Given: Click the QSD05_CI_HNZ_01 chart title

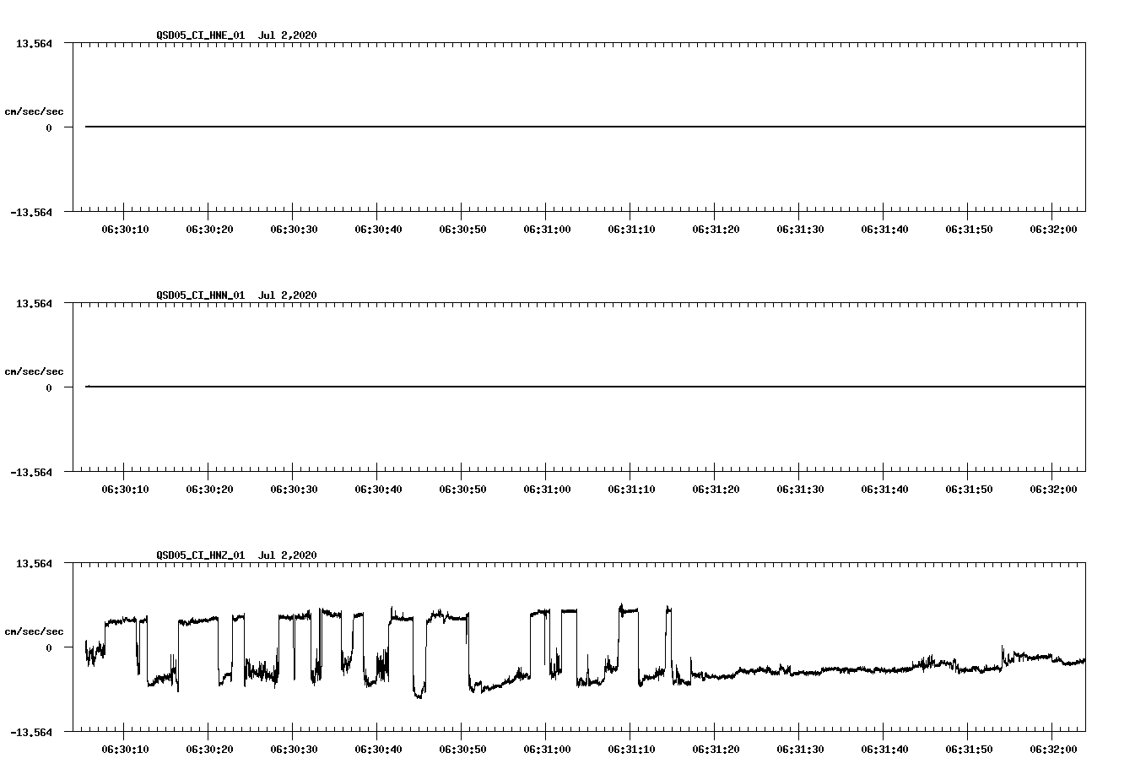Looking at the screenshot, I should click(236, 555).
